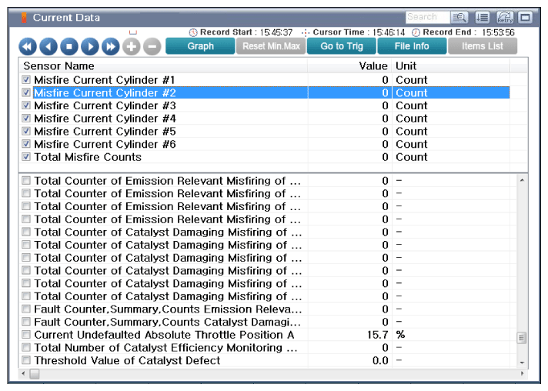
Task: Uncheck Misfire Current Cylinder #1
Action: coord(27,80)
